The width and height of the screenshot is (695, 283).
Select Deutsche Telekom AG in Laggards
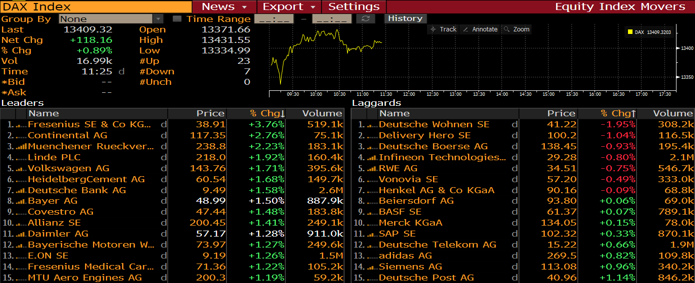[x=437, y=245]
